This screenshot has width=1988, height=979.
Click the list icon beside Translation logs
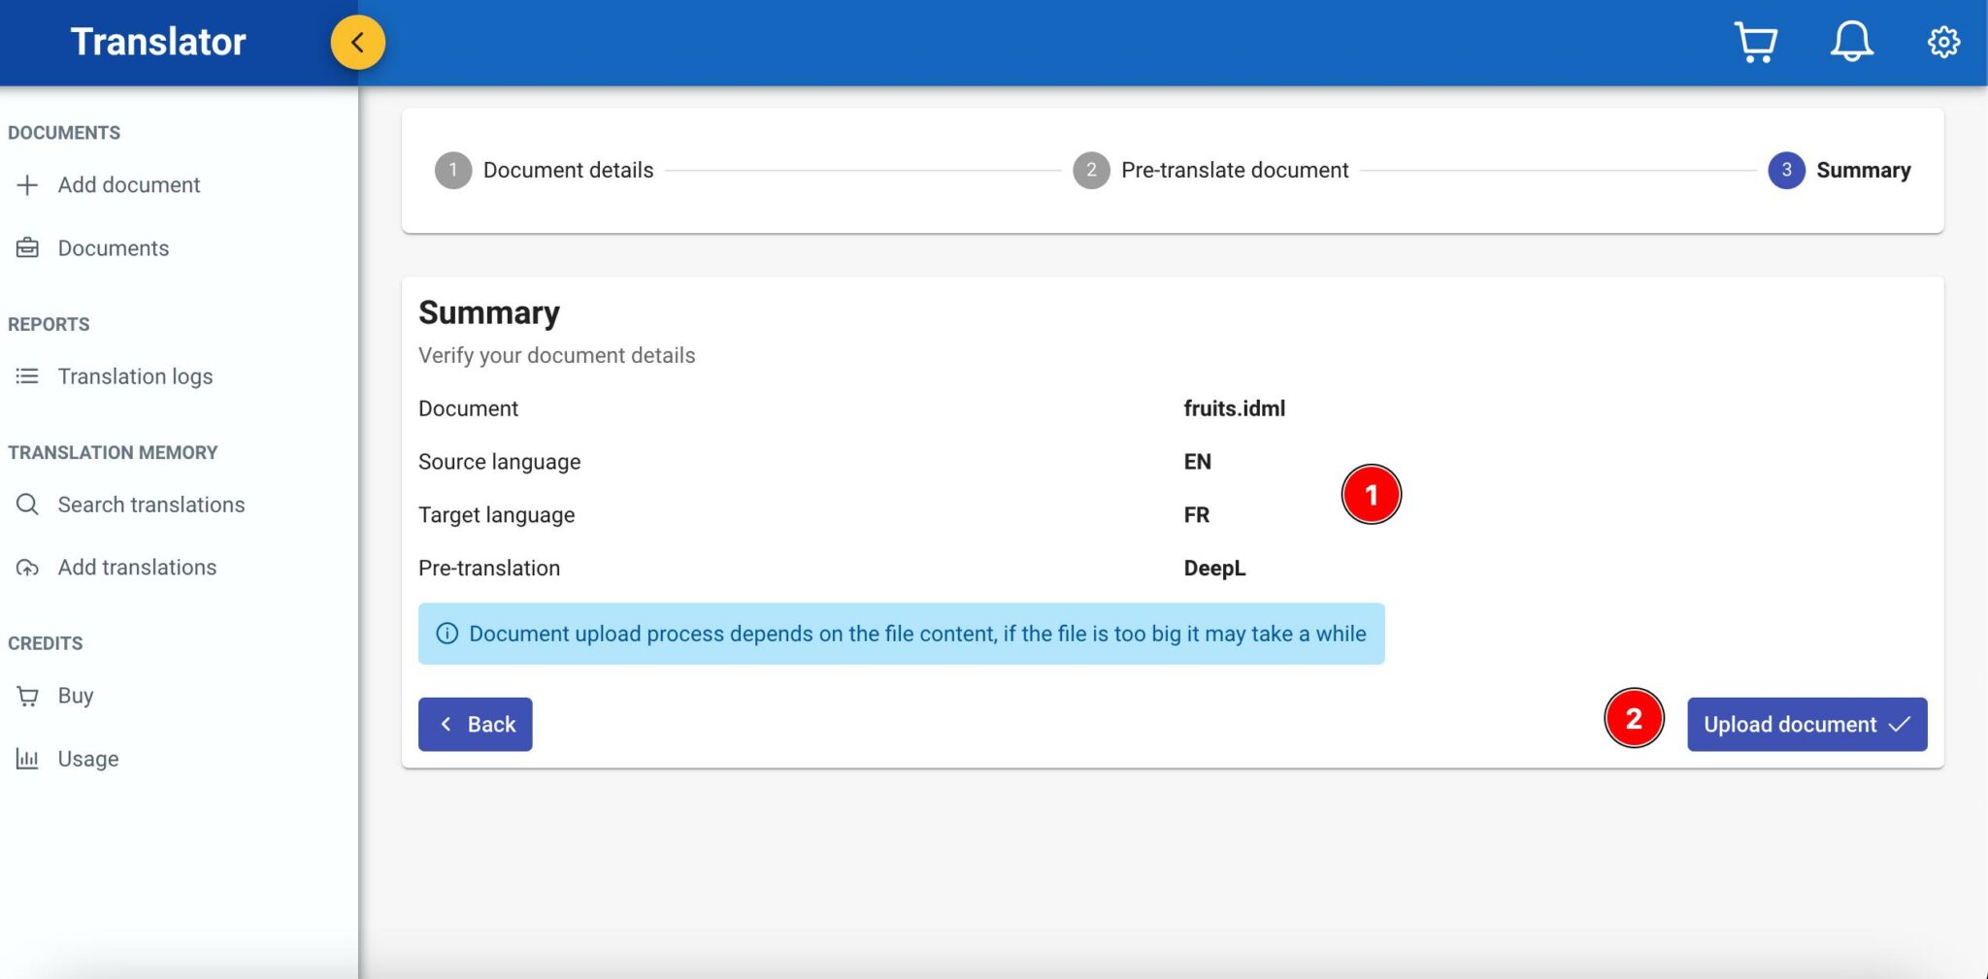27,376
